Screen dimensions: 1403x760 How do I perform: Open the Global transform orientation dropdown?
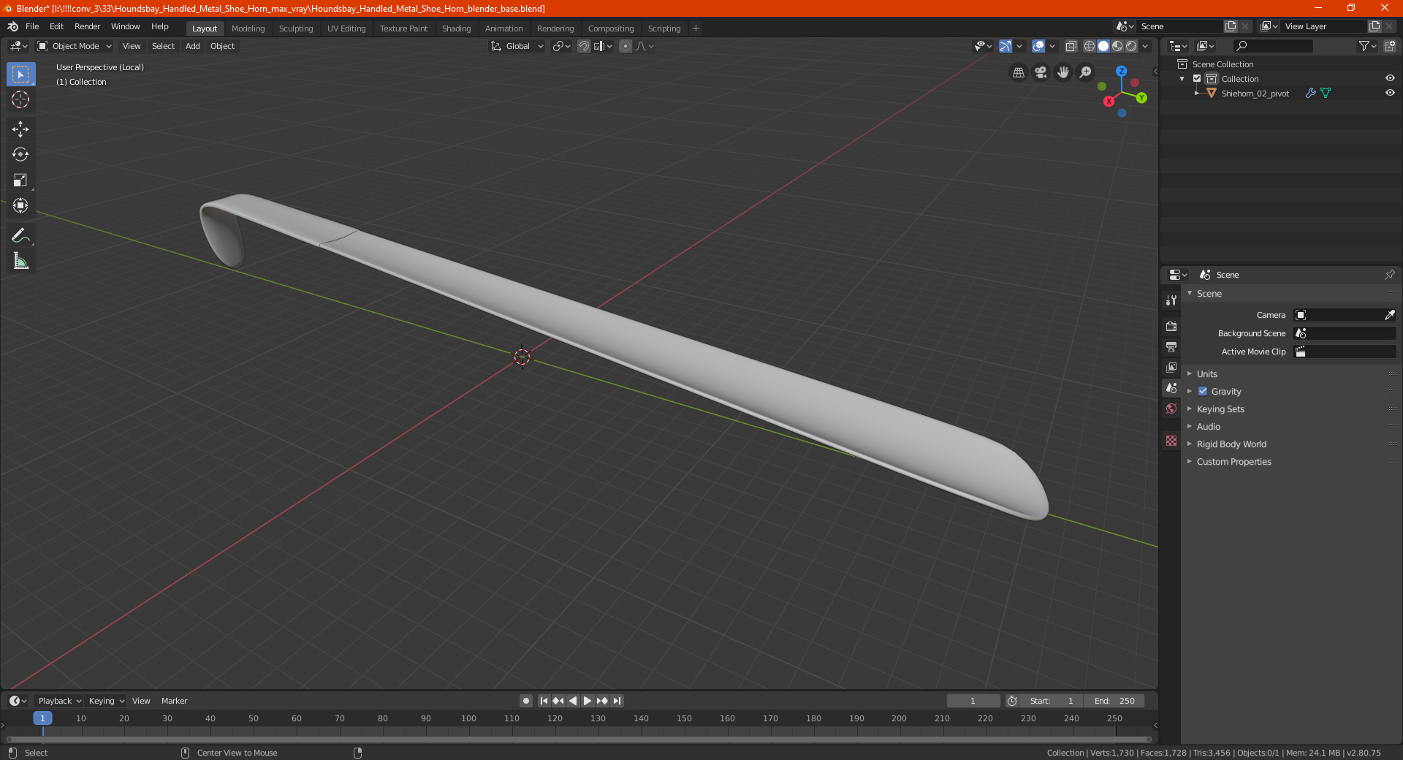(517, 46)
